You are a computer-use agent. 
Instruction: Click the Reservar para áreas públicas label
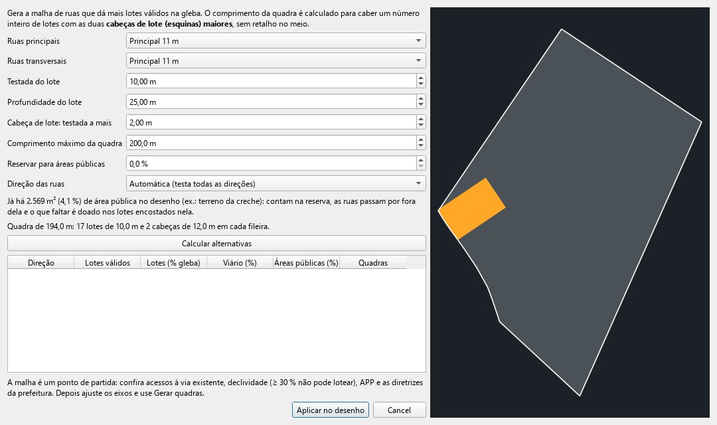click(56, 164)
